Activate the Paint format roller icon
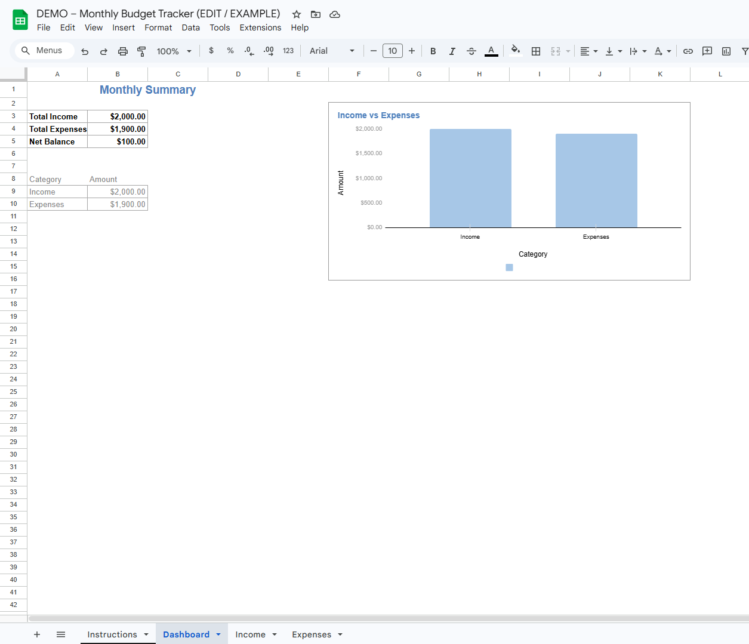 coord(141,51)
